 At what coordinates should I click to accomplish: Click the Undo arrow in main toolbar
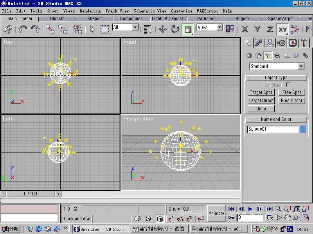(x=23, y=29)
